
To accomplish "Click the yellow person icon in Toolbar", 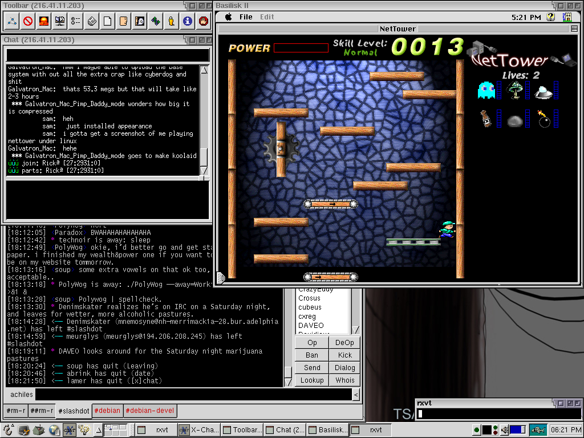I will pos(172,22).
